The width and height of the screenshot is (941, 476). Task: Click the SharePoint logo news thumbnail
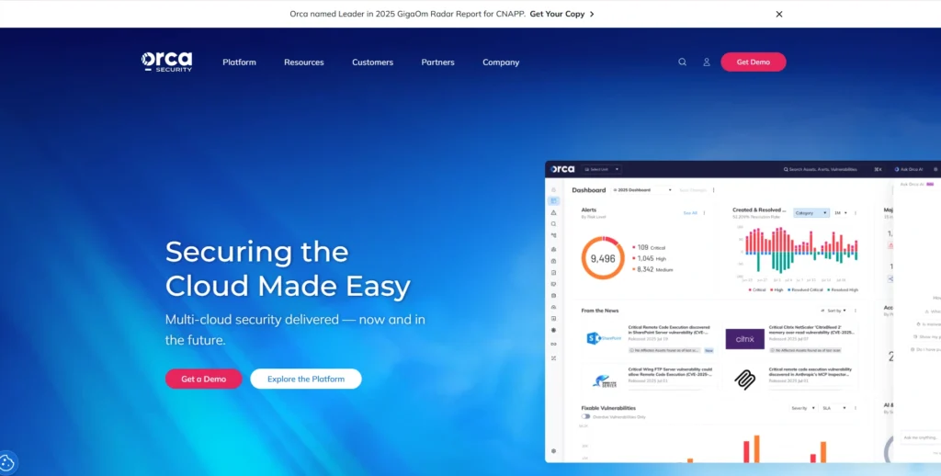click(x=604, y=338)
